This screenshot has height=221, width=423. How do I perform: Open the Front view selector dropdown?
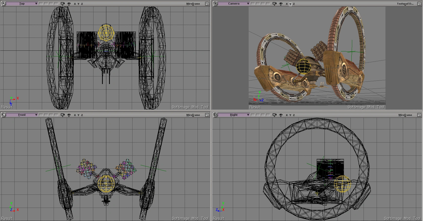coord(22,115)
